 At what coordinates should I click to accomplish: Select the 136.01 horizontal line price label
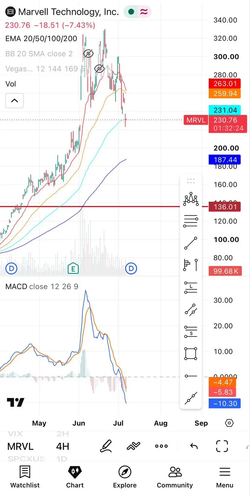coord(225,207)
